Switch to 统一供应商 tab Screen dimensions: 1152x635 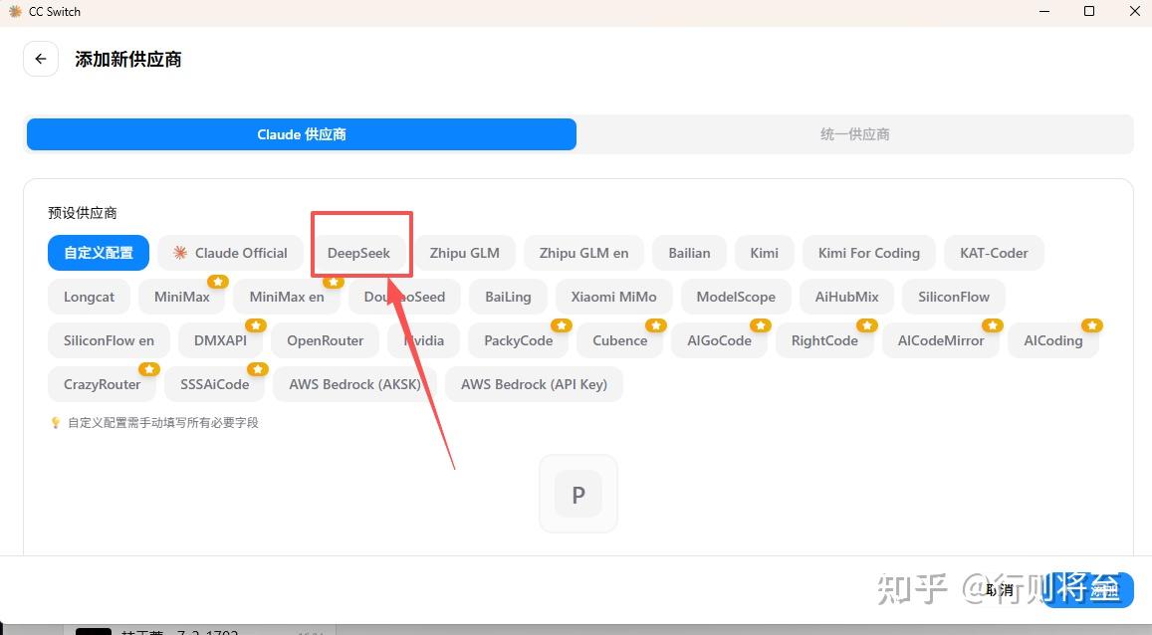[x=854, y=134]
